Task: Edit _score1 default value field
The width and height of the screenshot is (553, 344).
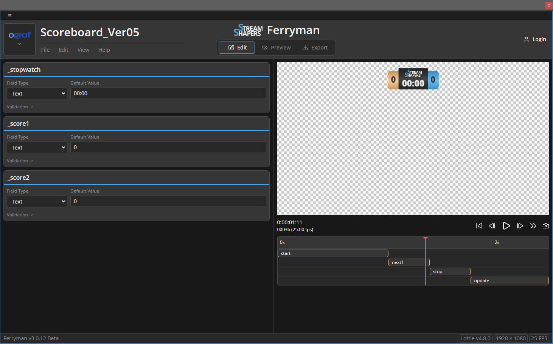Action: coord(168,147)
